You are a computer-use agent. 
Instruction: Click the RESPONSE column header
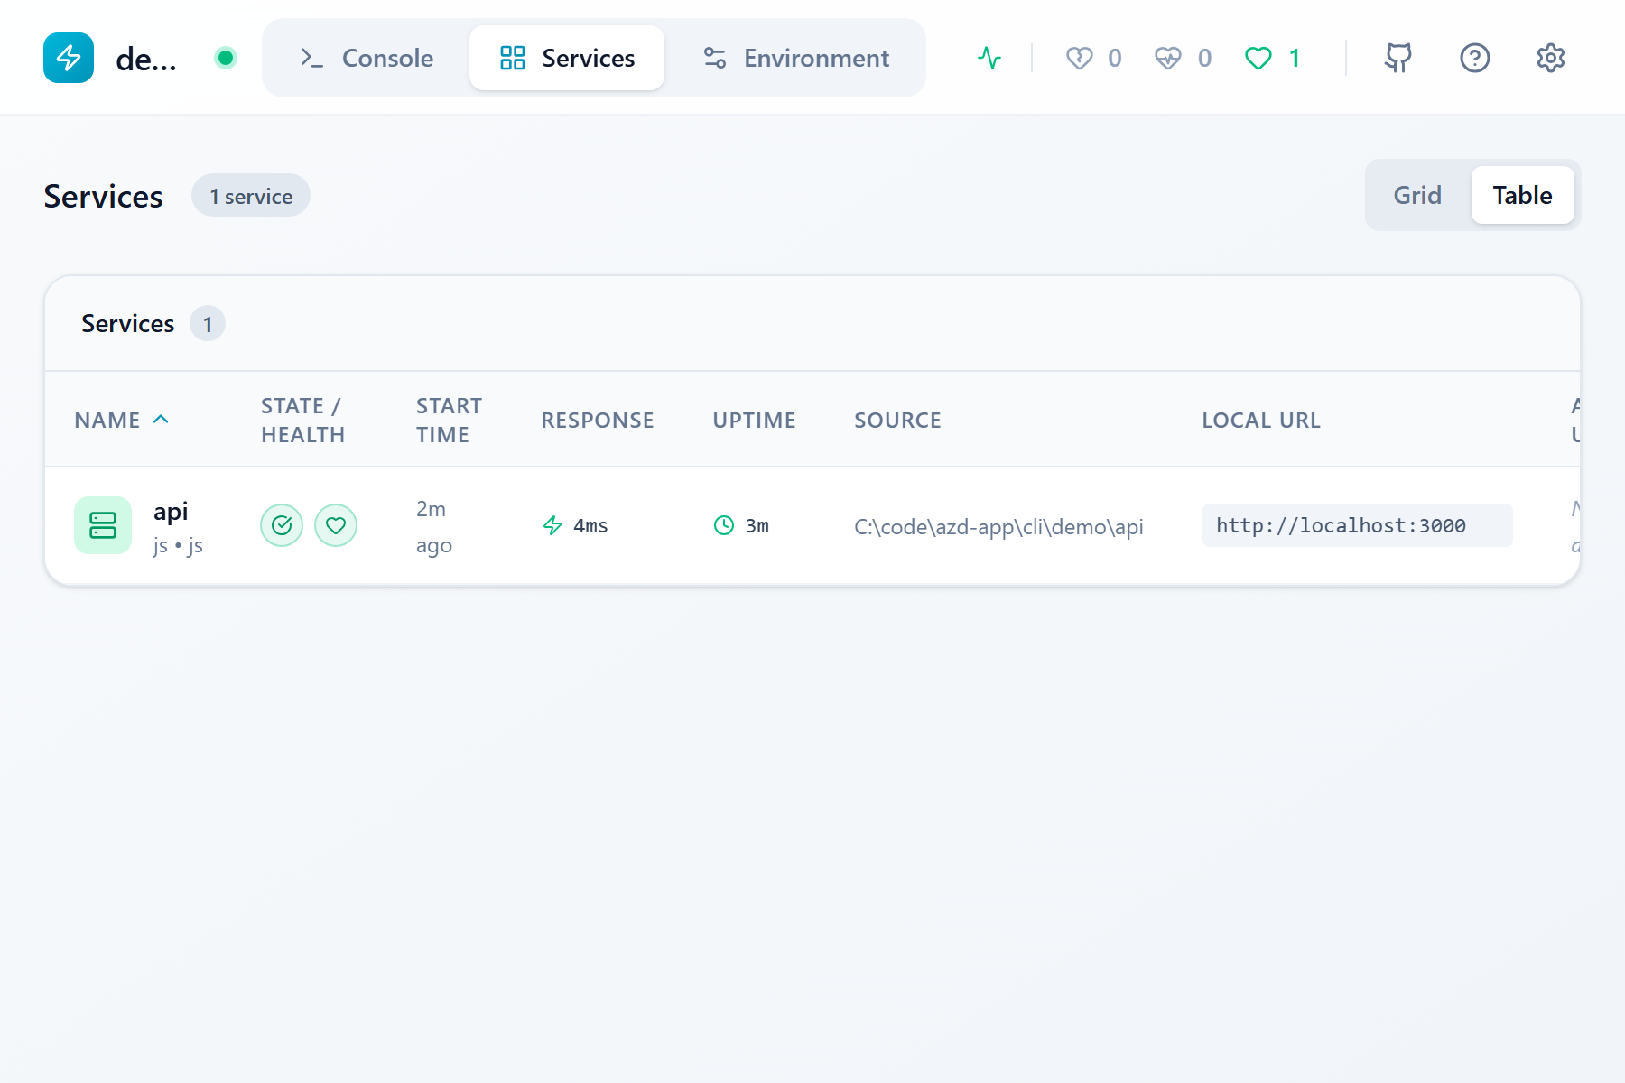(x=597, y=419)
